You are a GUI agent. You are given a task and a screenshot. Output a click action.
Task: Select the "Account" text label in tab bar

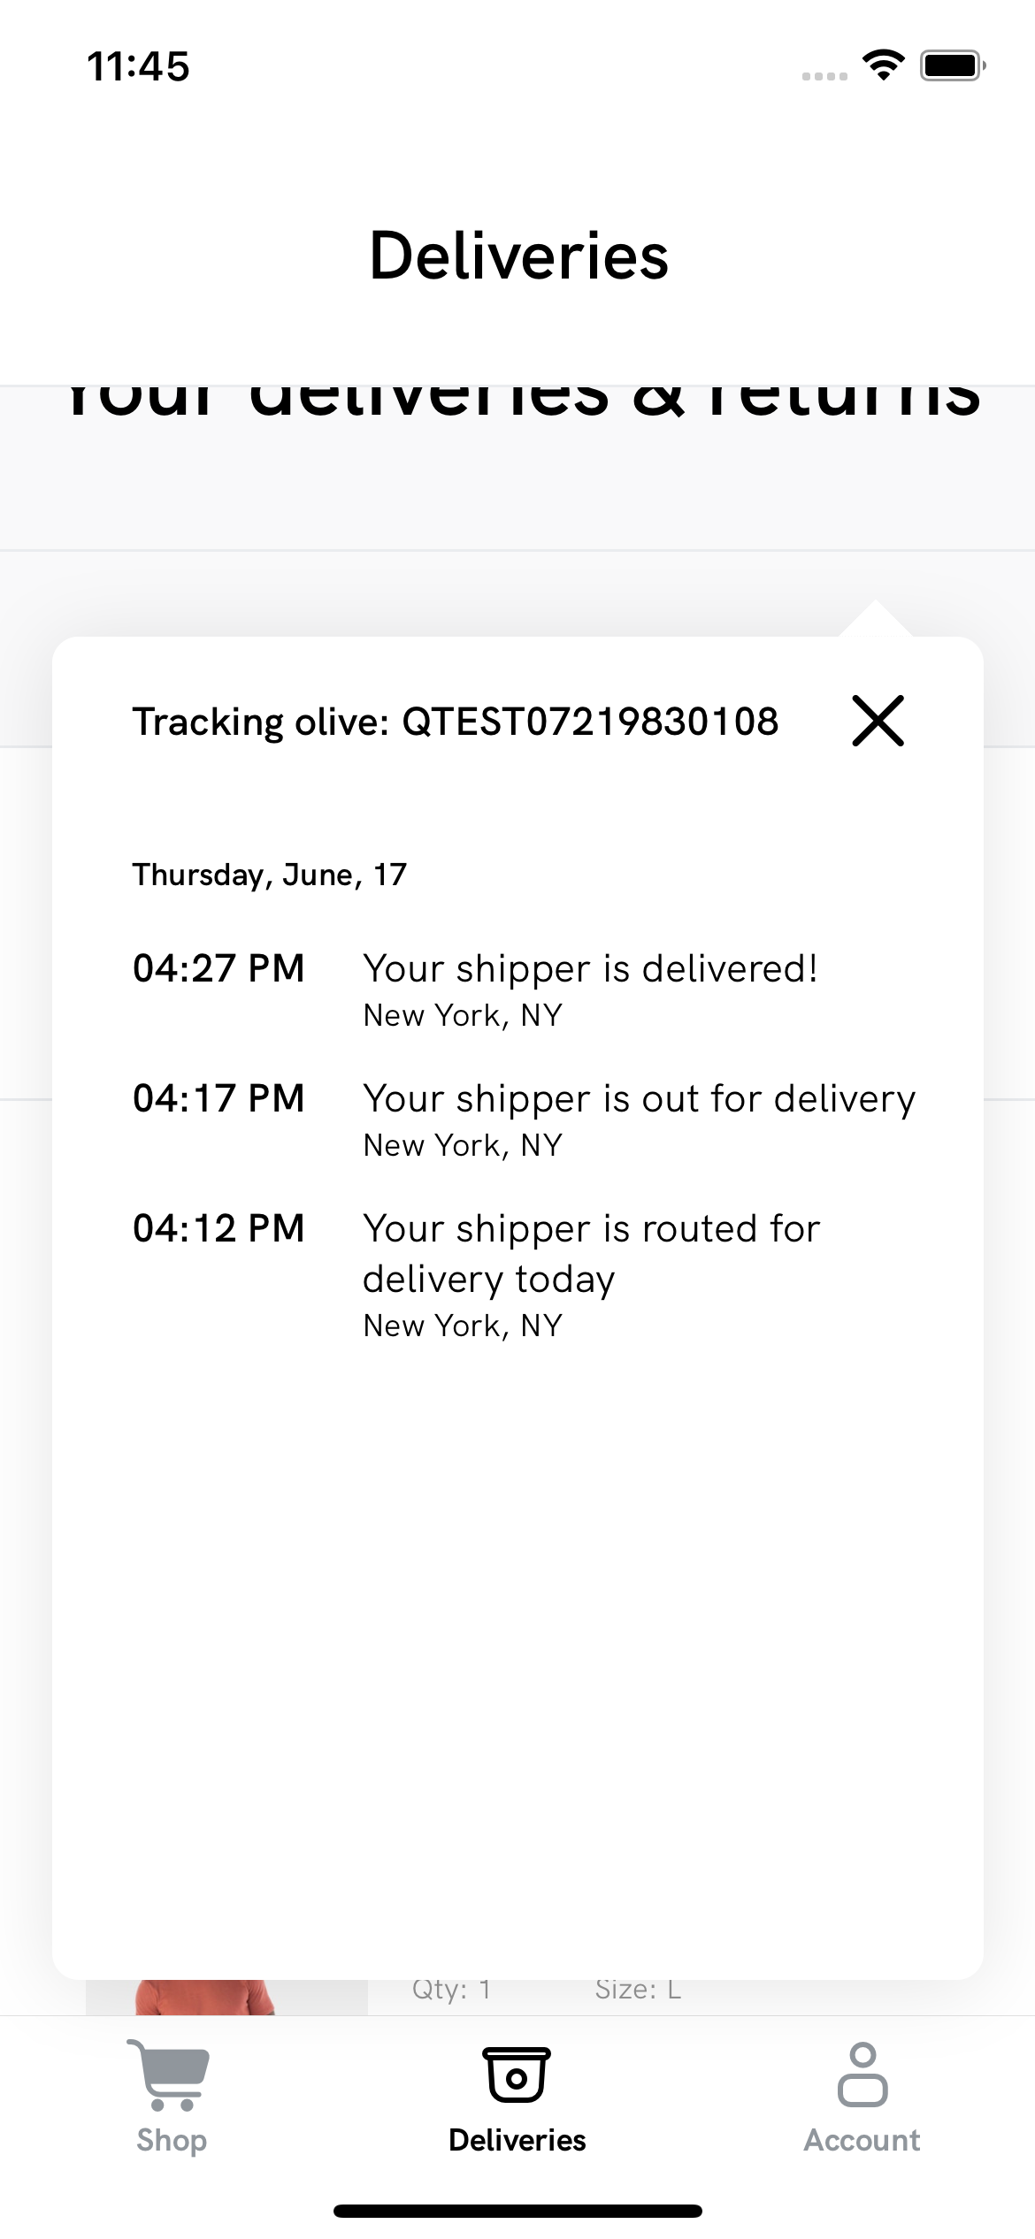(862, 2140)
